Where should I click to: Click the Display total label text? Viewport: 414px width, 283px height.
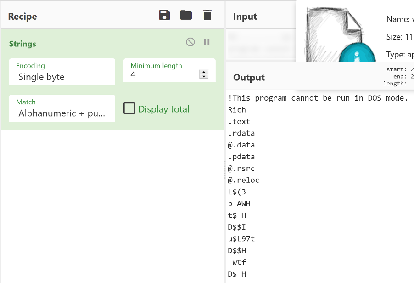coord(164,109)
